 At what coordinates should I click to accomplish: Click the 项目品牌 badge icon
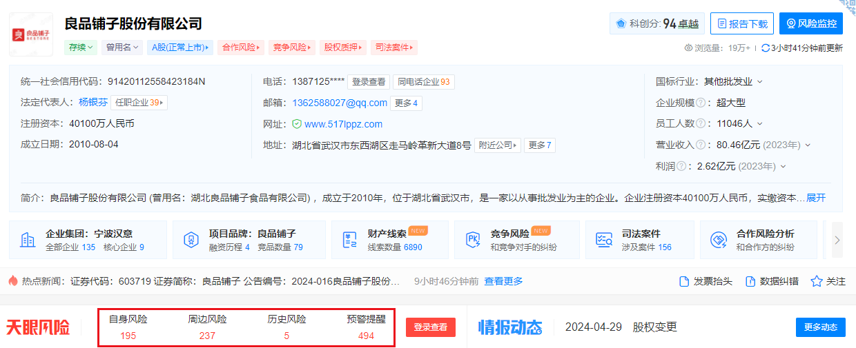(191, 240)
